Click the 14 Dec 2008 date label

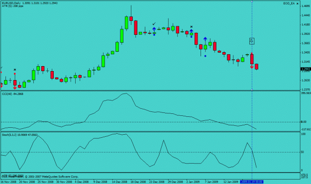(119, 182)
